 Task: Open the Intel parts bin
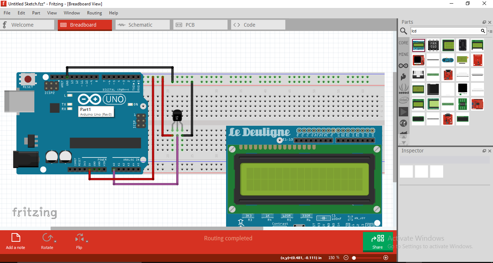coord(403,100)
